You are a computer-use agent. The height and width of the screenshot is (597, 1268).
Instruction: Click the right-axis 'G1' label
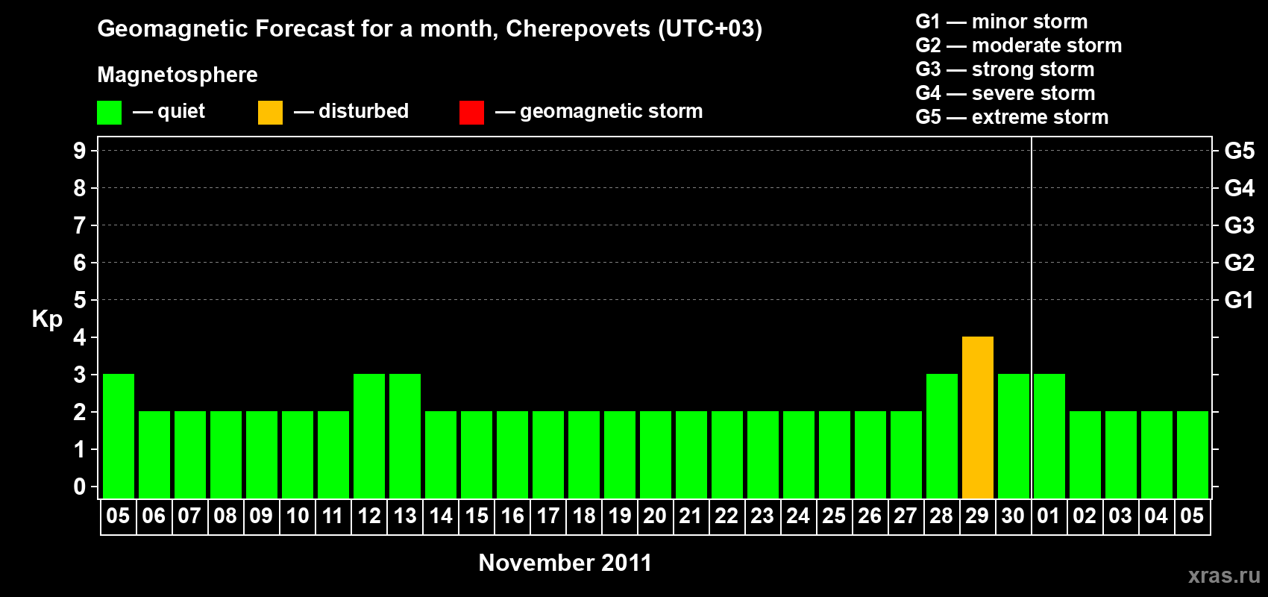[1239, 300]
